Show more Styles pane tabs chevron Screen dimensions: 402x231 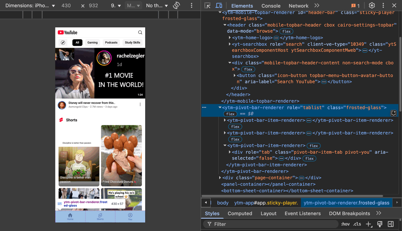click(379, 213)
